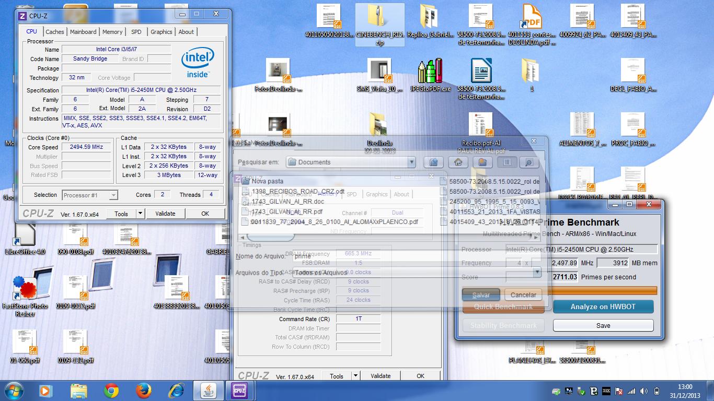Open the Windows Start menu
Image resolution: width=714 pixels, height=401 pixels.
[14, 390]
